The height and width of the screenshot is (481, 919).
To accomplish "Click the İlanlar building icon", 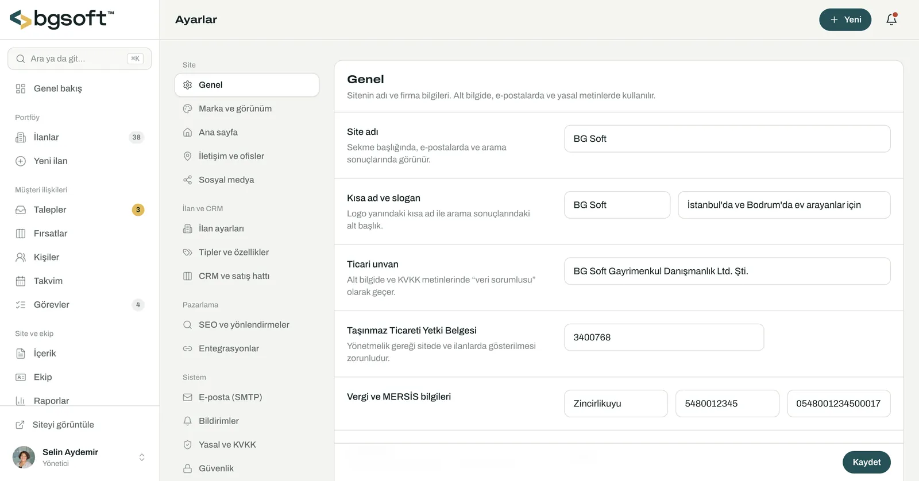I will coord(21,137).
